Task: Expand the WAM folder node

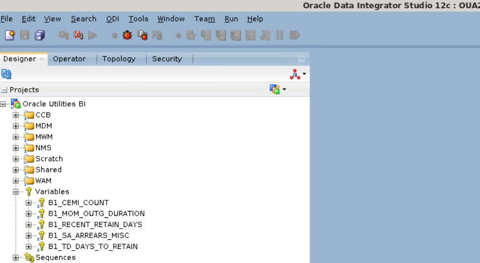Action: (x=16, y=181)
